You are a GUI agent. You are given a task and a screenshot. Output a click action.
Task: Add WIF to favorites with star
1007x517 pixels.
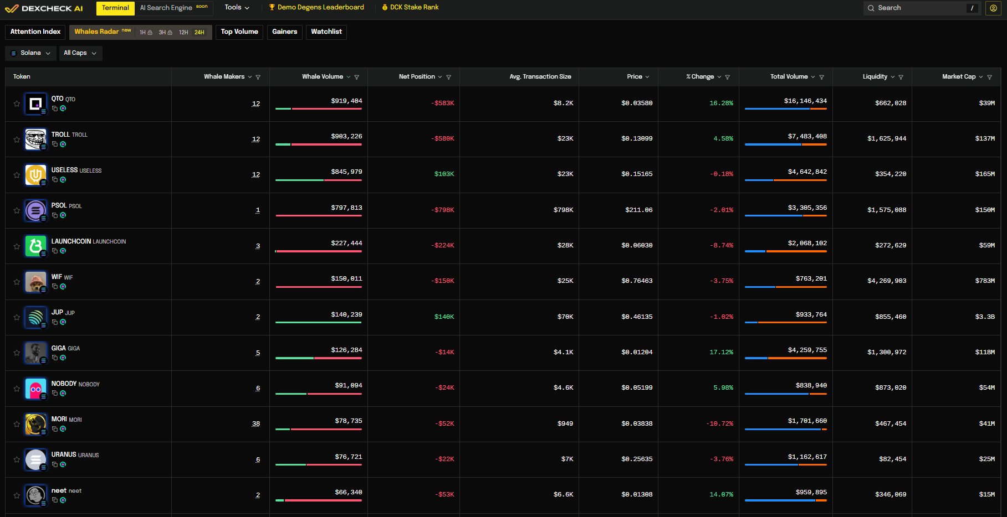[x=17, y=282]
